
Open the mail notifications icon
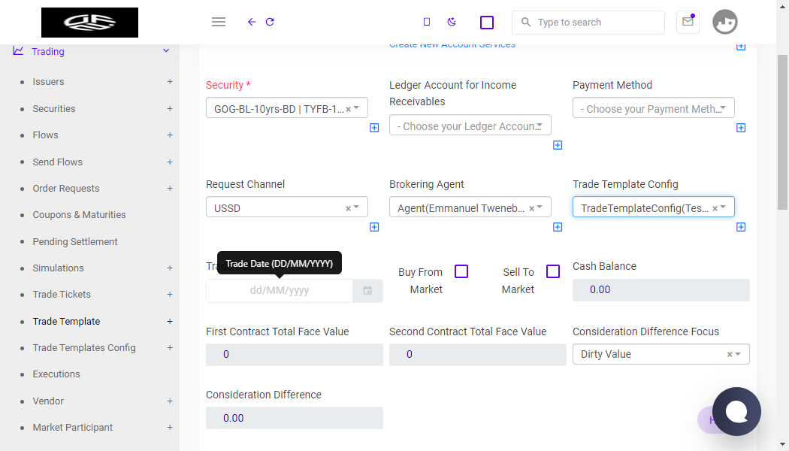pos(688,22)
